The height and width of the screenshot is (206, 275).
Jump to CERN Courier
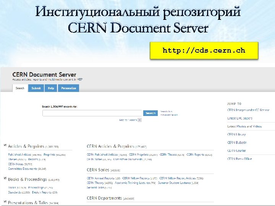coord(236,150)
